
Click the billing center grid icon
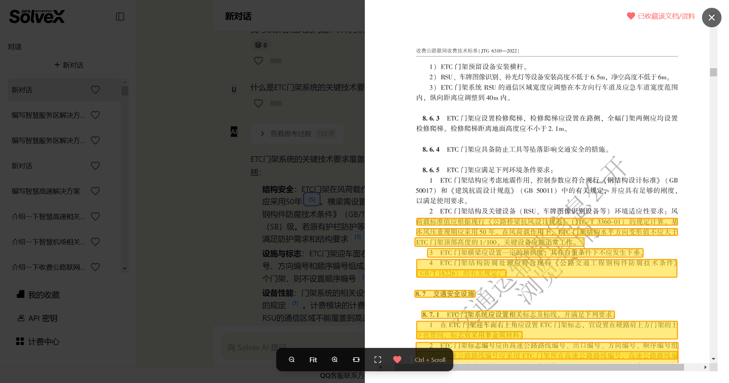point(20,341)
